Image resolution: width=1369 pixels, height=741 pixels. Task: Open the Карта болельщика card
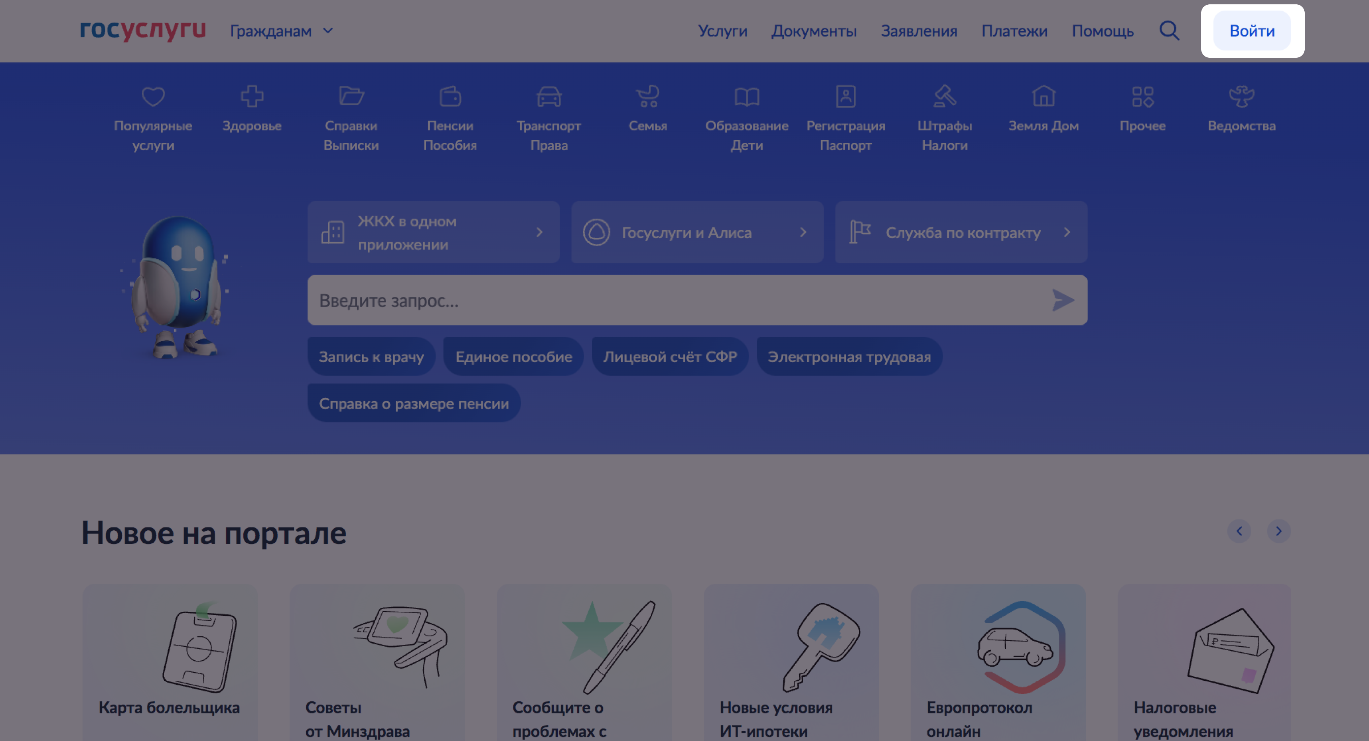[170, 663]
